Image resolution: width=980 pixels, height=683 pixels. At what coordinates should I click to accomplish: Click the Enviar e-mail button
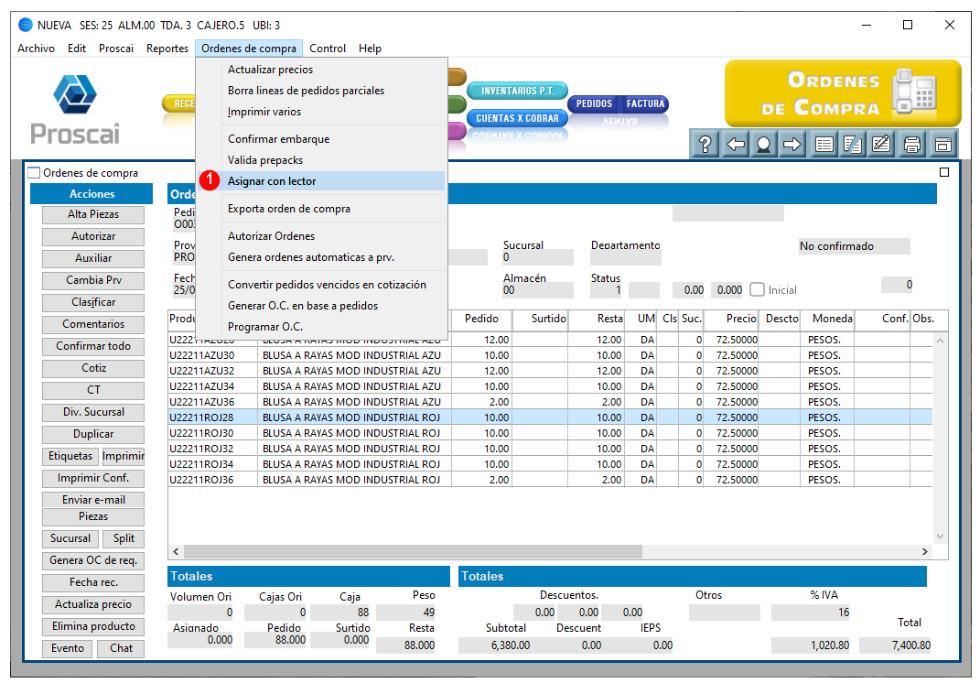click(x=93, y=500)
